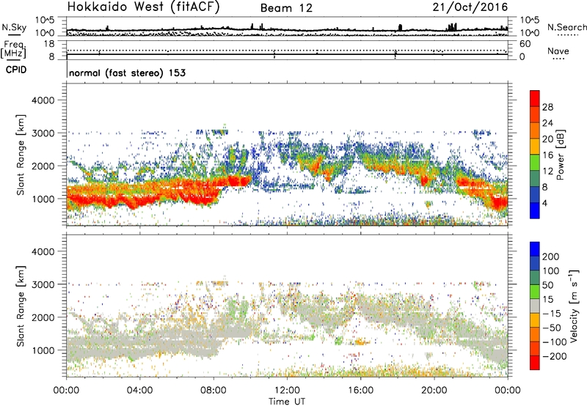Click the blue bottom of the Power color bar
This screenshot has width=587, height=406.
click(535, 211)
